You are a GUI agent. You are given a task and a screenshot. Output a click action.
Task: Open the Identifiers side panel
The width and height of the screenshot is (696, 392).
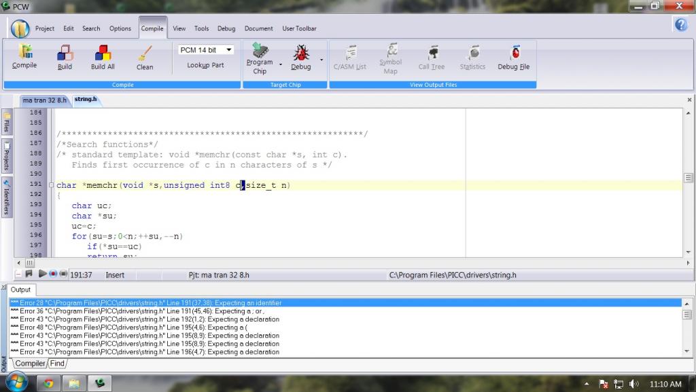tap(7, 197)
